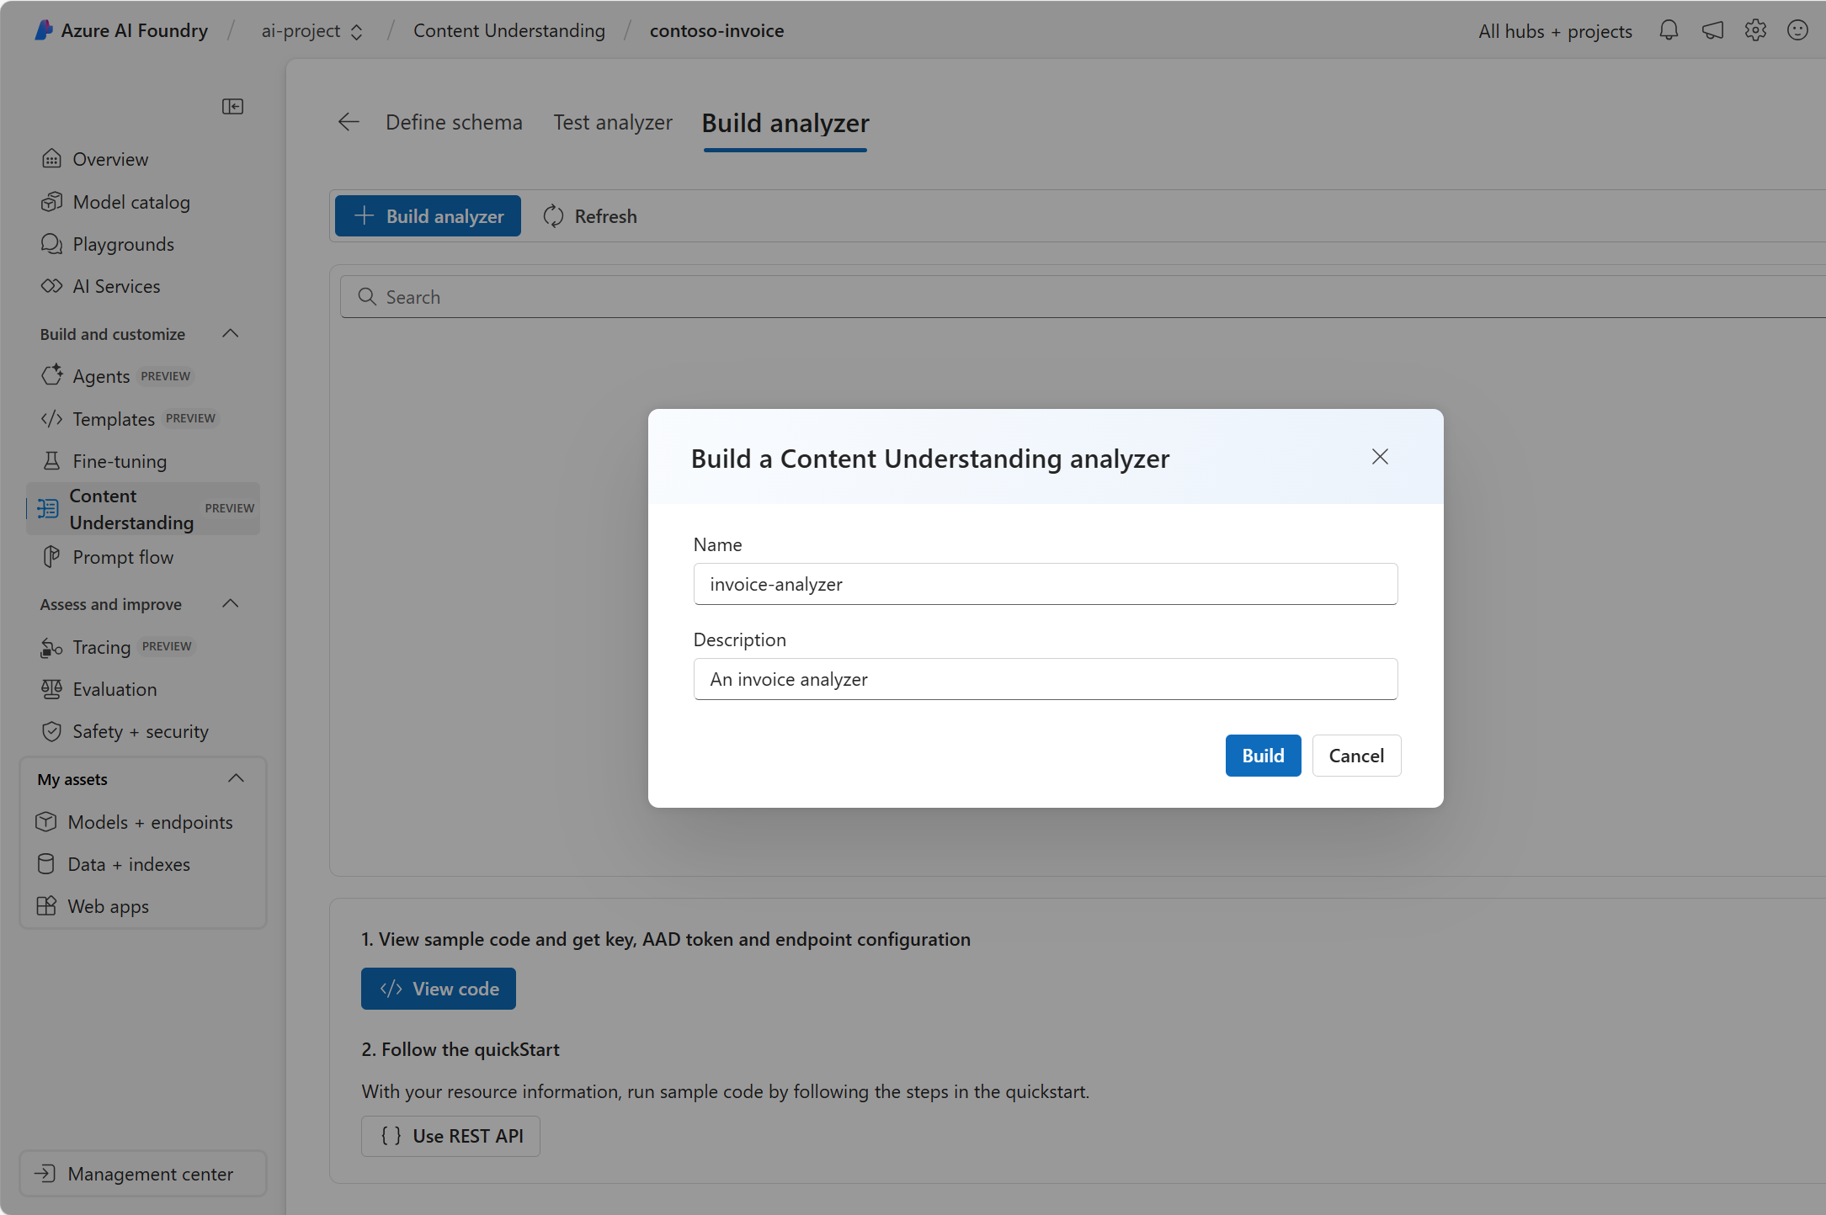Open settings gear icon
The image size is (1826, 1215).
1755,30
